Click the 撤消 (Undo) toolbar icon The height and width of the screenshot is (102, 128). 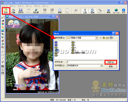45,11
